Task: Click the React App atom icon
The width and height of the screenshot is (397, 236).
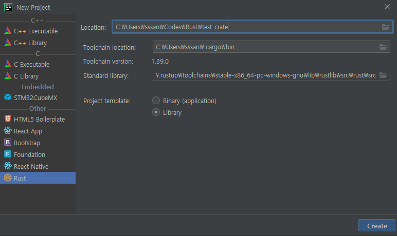Action: (8, 131)
